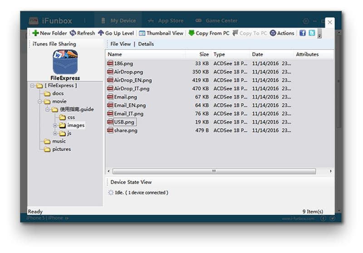Viewport: 363px width, 253px height.
Task: Expand the js folder node
Action: pyautogui.click(x=55, y=134)
